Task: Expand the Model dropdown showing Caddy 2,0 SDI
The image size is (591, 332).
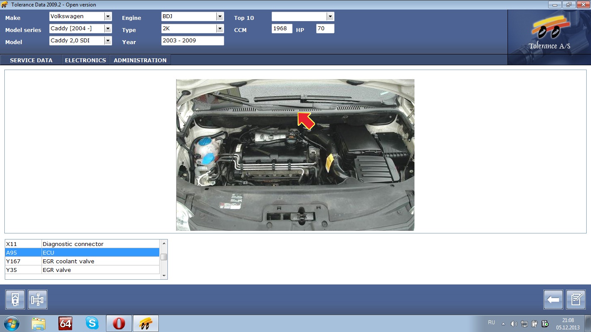Action: click(108, 41)
